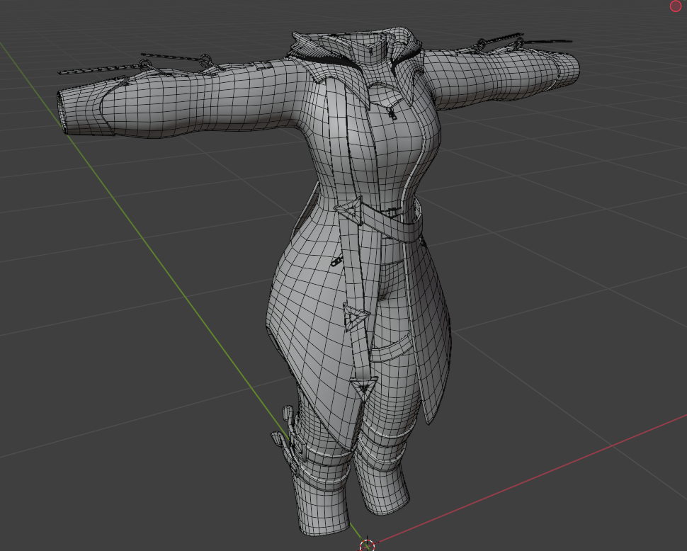
Task: Select the bottom triangular strap tip
Action: click(x=363, y=389)
